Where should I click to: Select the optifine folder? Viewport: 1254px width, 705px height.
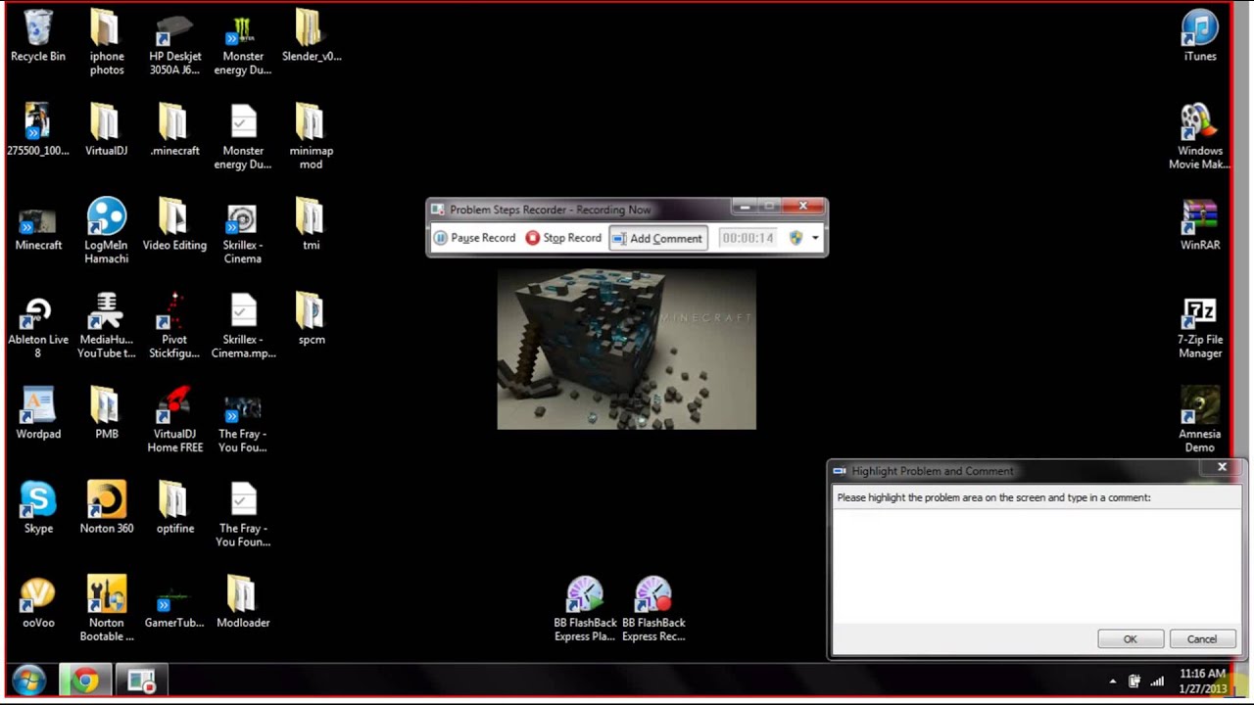(x=174, y=507)
